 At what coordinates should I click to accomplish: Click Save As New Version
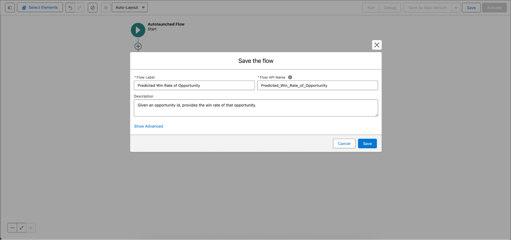point(427,8)
